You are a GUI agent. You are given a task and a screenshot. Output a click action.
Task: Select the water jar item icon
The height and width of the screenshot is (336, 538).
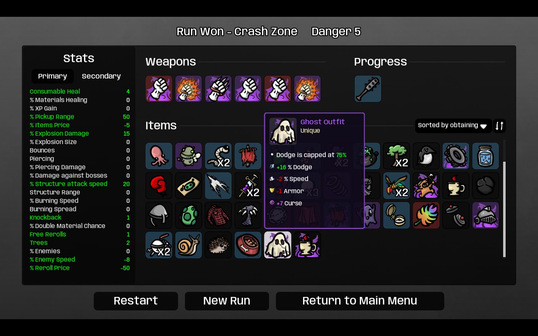(x=485, y=156)
